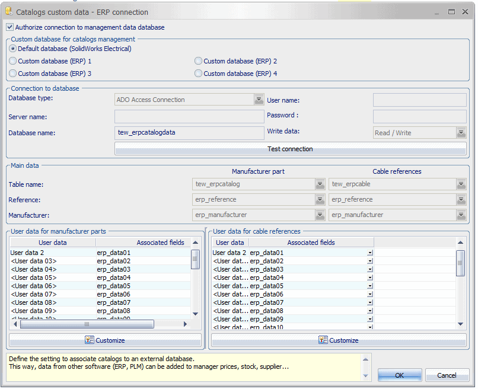Click the dialog title bar app icon
The width and height of the screenshot is (478, 389).
(8, 11)
